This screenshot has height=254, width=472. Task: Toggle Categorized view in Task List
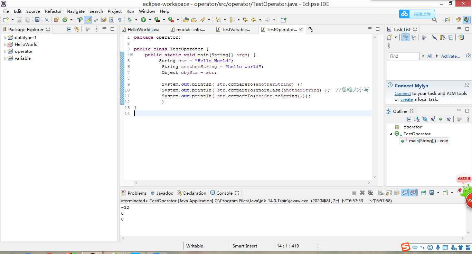click(x=405, y=37)
